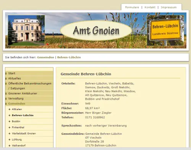The width and height of the screenshot is (191, 150).
Task: Select Boddin in the municipality list
Action: point(16,121)
